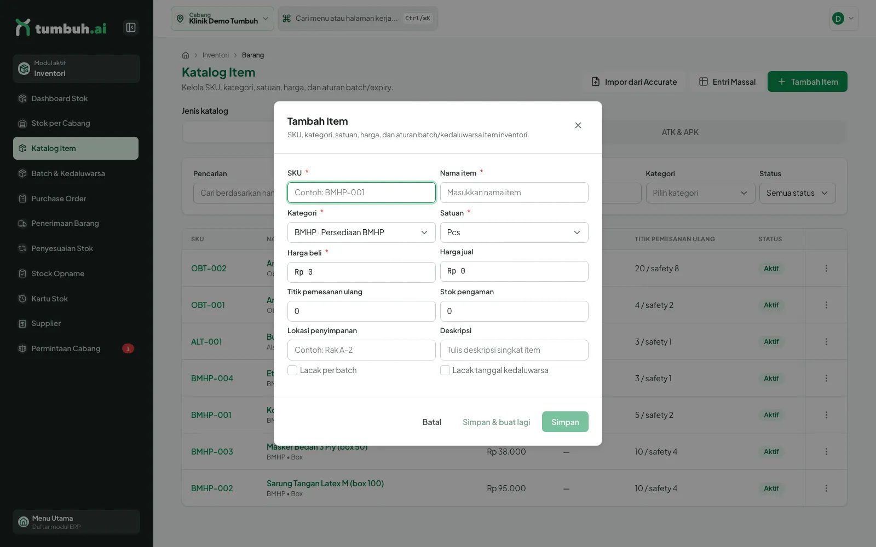Click the Permintaan Cabang notification badge

coord(128,348)
